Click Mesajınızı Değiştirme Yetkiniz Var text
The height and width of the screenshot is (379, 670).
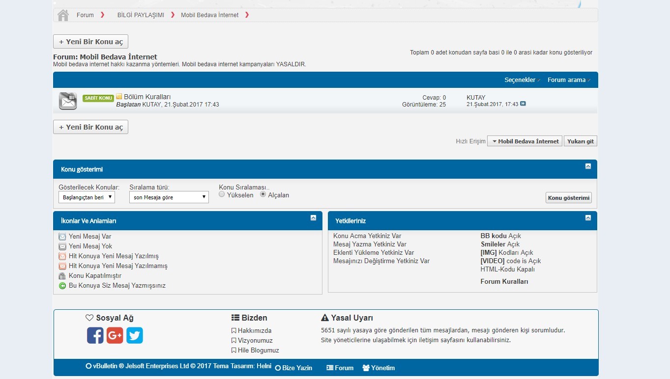tap(381, 261)
